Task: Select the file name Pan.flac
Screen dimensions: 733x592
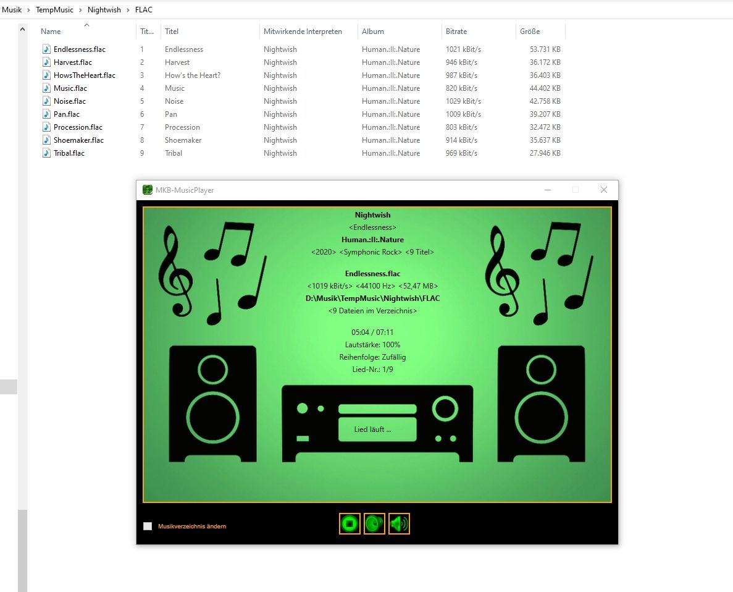Action: click(66, 114)
